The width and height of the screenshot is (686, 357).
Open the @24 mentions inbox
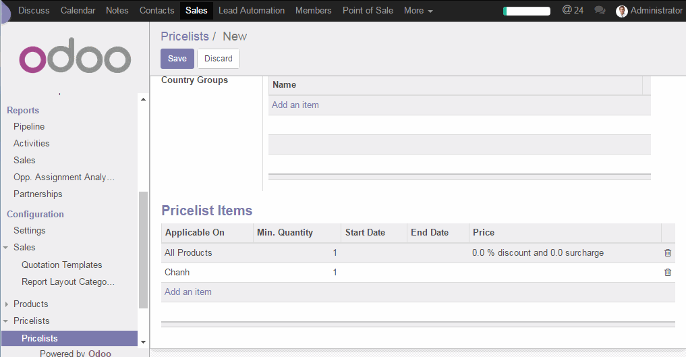pos(573,10)
